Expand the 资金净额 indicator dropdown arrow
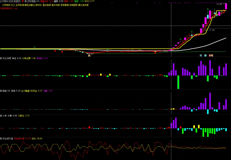 pos(1,58)
